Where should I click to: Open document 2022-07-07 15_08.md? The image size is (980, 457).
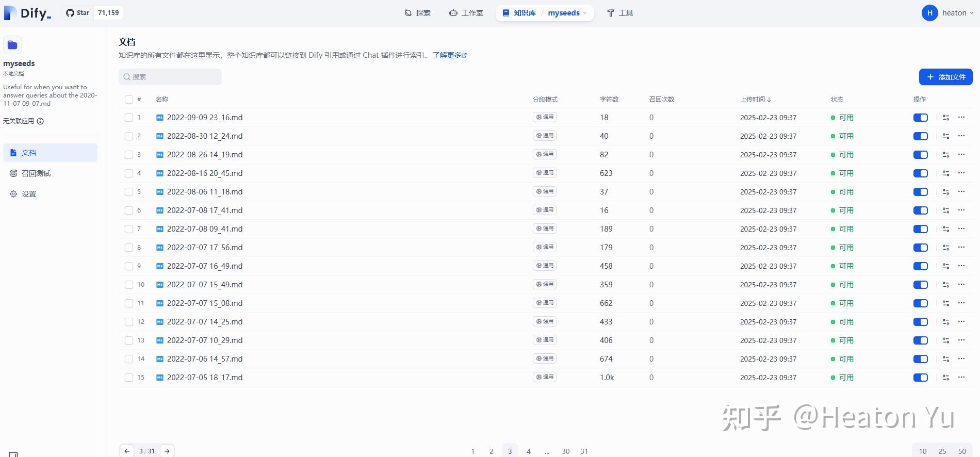pyautogui.click(x=205, y=303)
